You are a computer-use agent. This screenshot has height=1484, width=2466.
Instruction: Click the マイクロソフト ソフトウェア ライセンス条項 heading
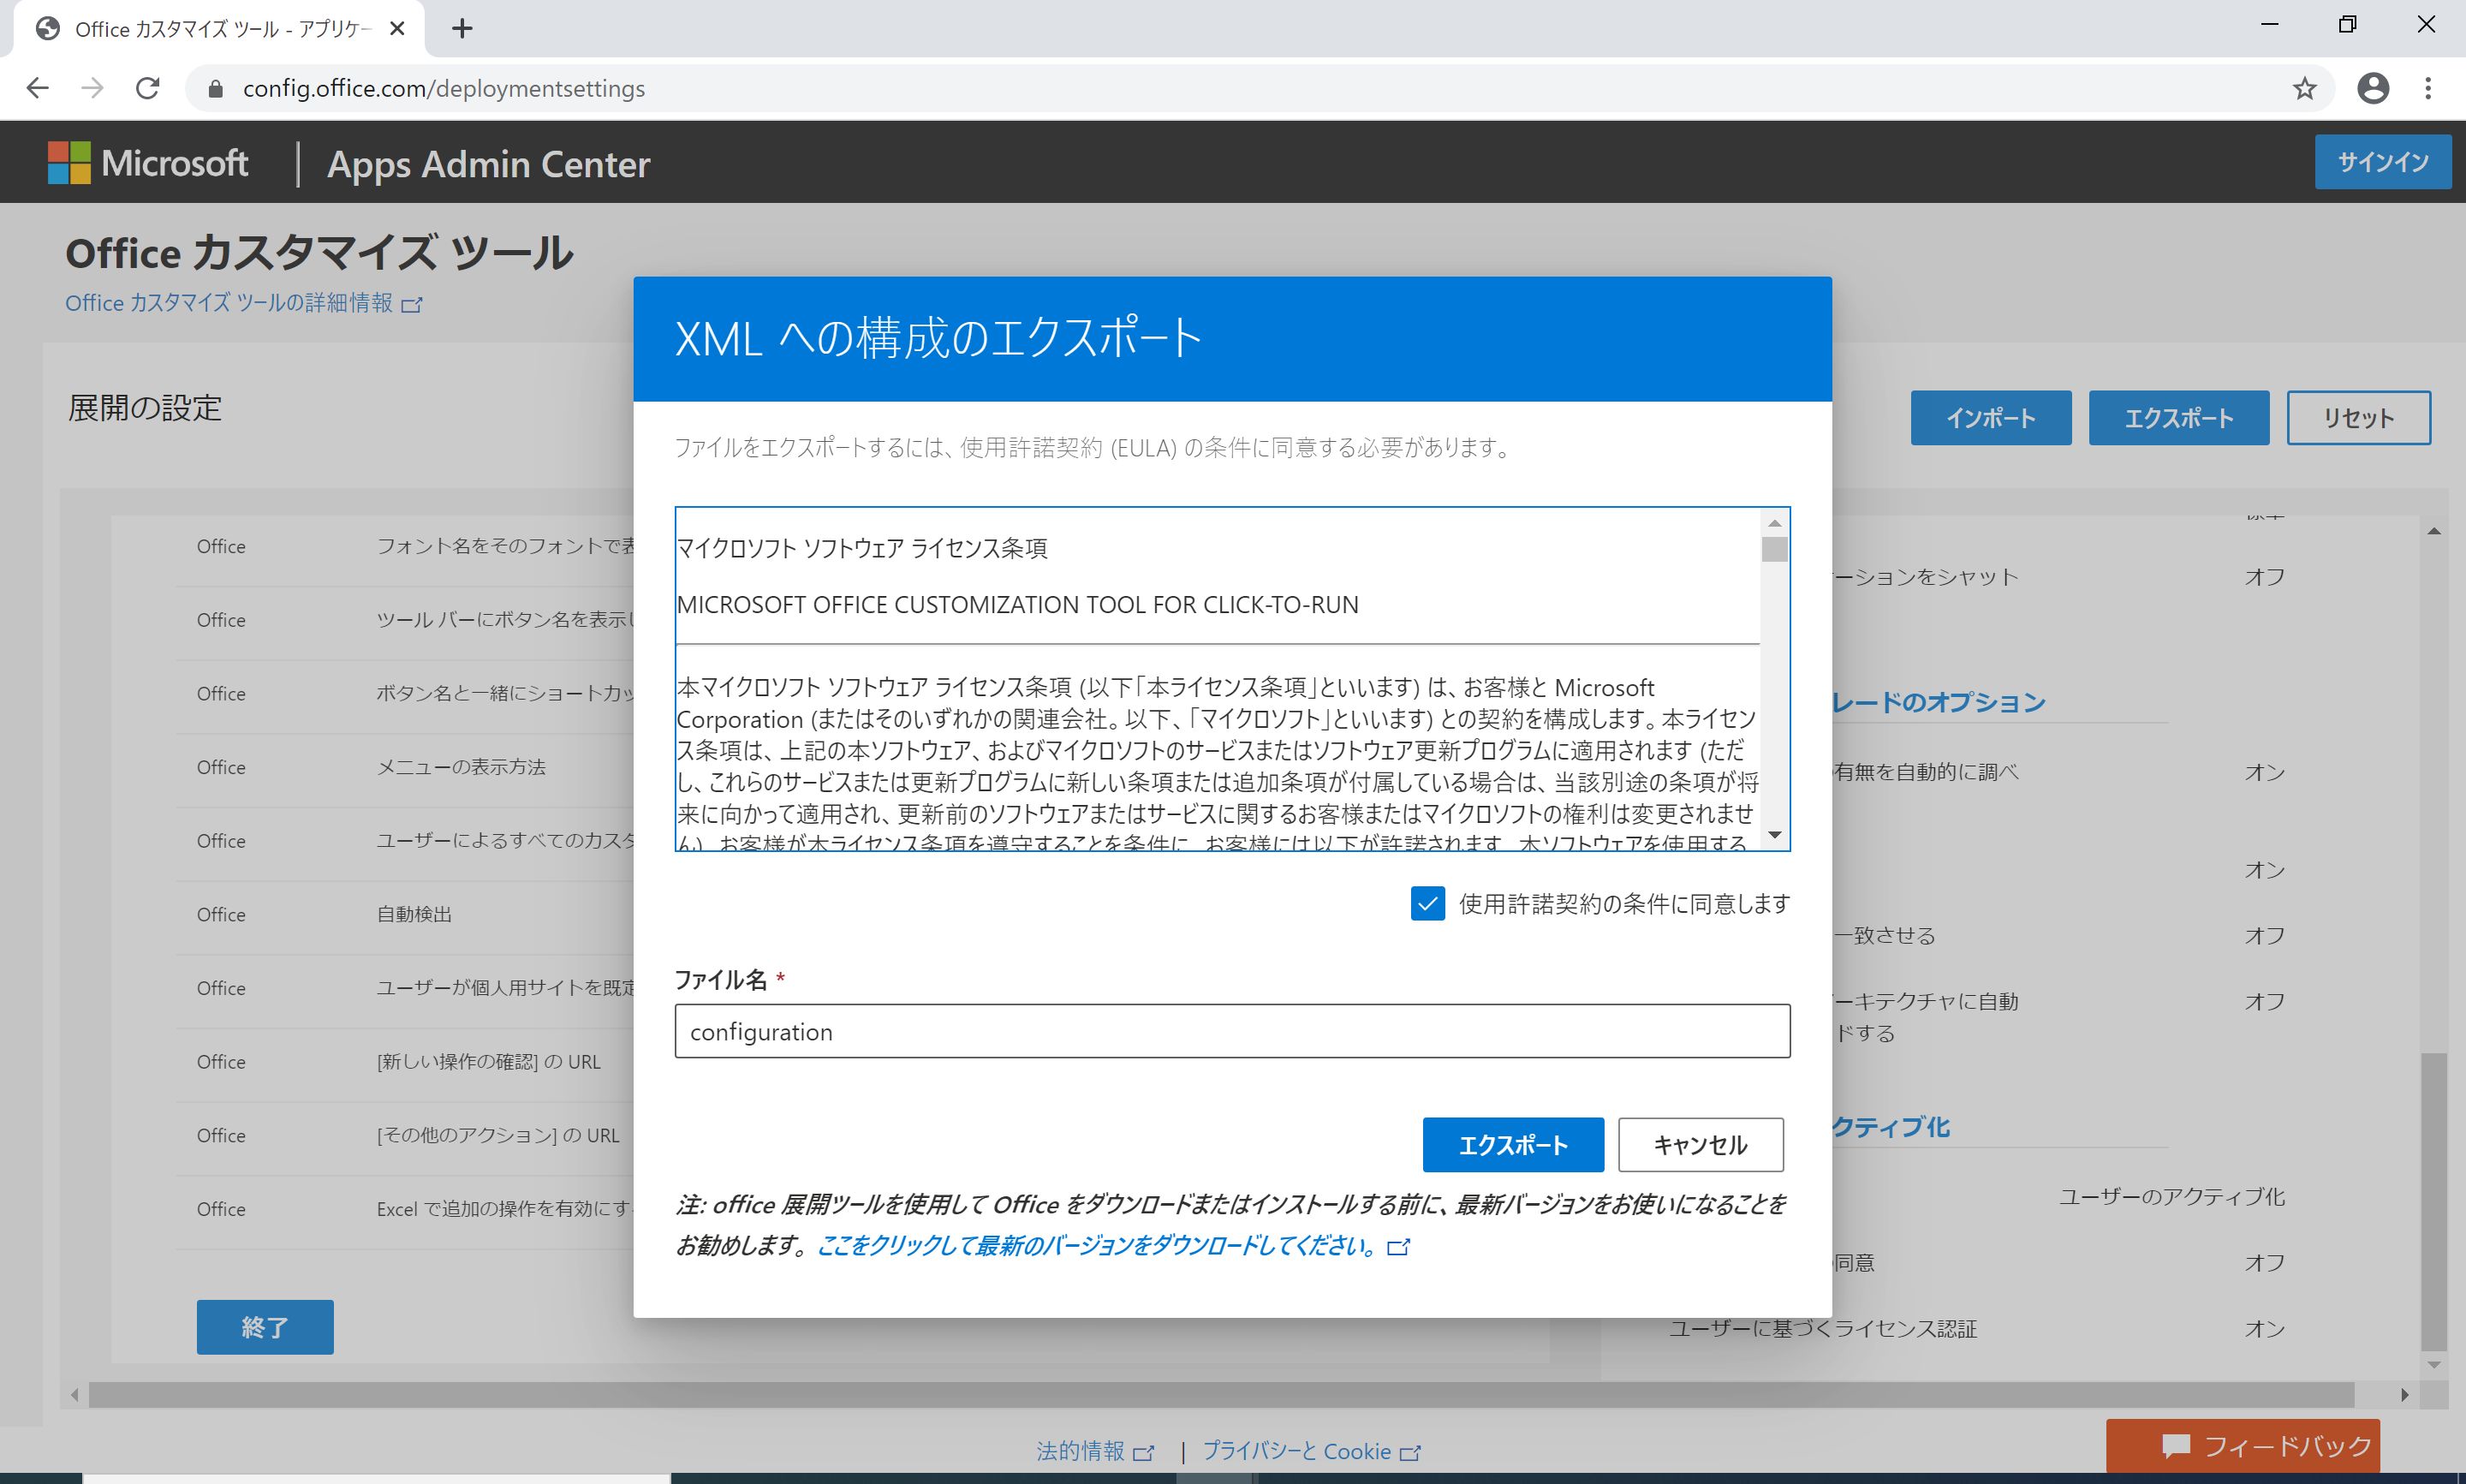pyautogui.click(x=861, y=548)
